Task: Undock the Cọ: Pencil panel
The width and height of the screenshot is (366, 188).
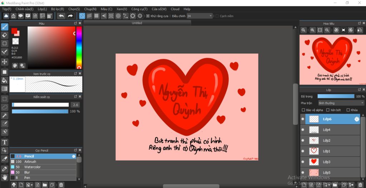Action: pyautogui.click(x=75, y=150)
